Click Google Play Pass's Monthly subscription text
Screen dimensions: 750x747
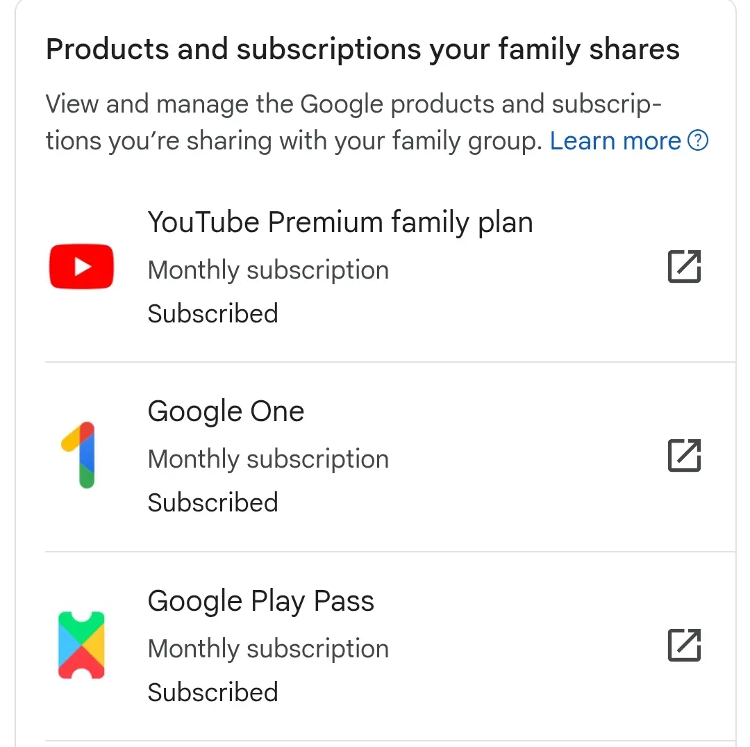tap(268, 649)
